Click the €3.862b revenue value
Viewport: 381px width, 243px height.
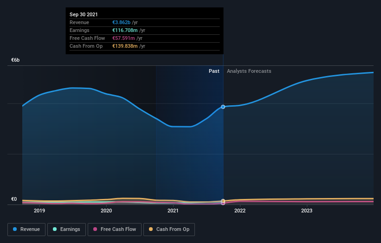point(121,22)
